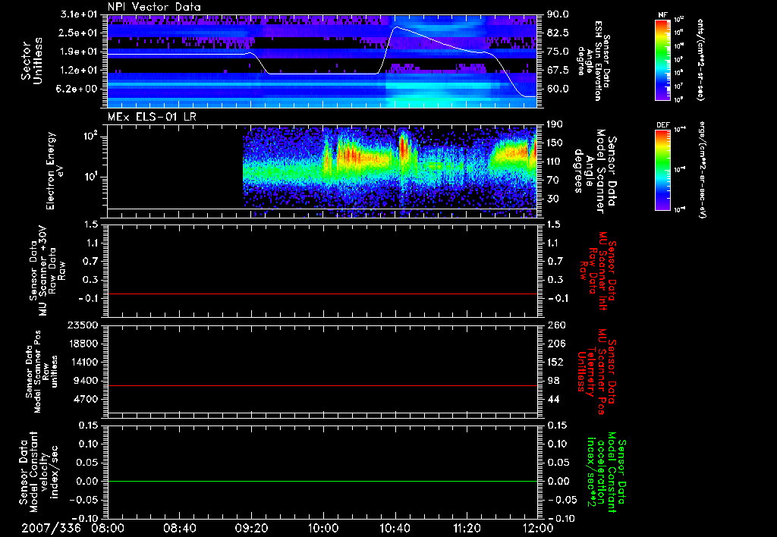This screenshot has height=537, width=777.
Task: Click the red 'MU Scanner Pos Telemetry' title
Action: tap(597, 371)
